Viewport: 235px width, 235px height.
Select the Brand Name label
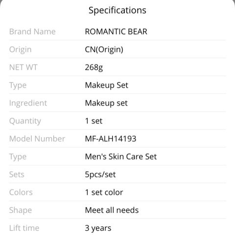32,31
